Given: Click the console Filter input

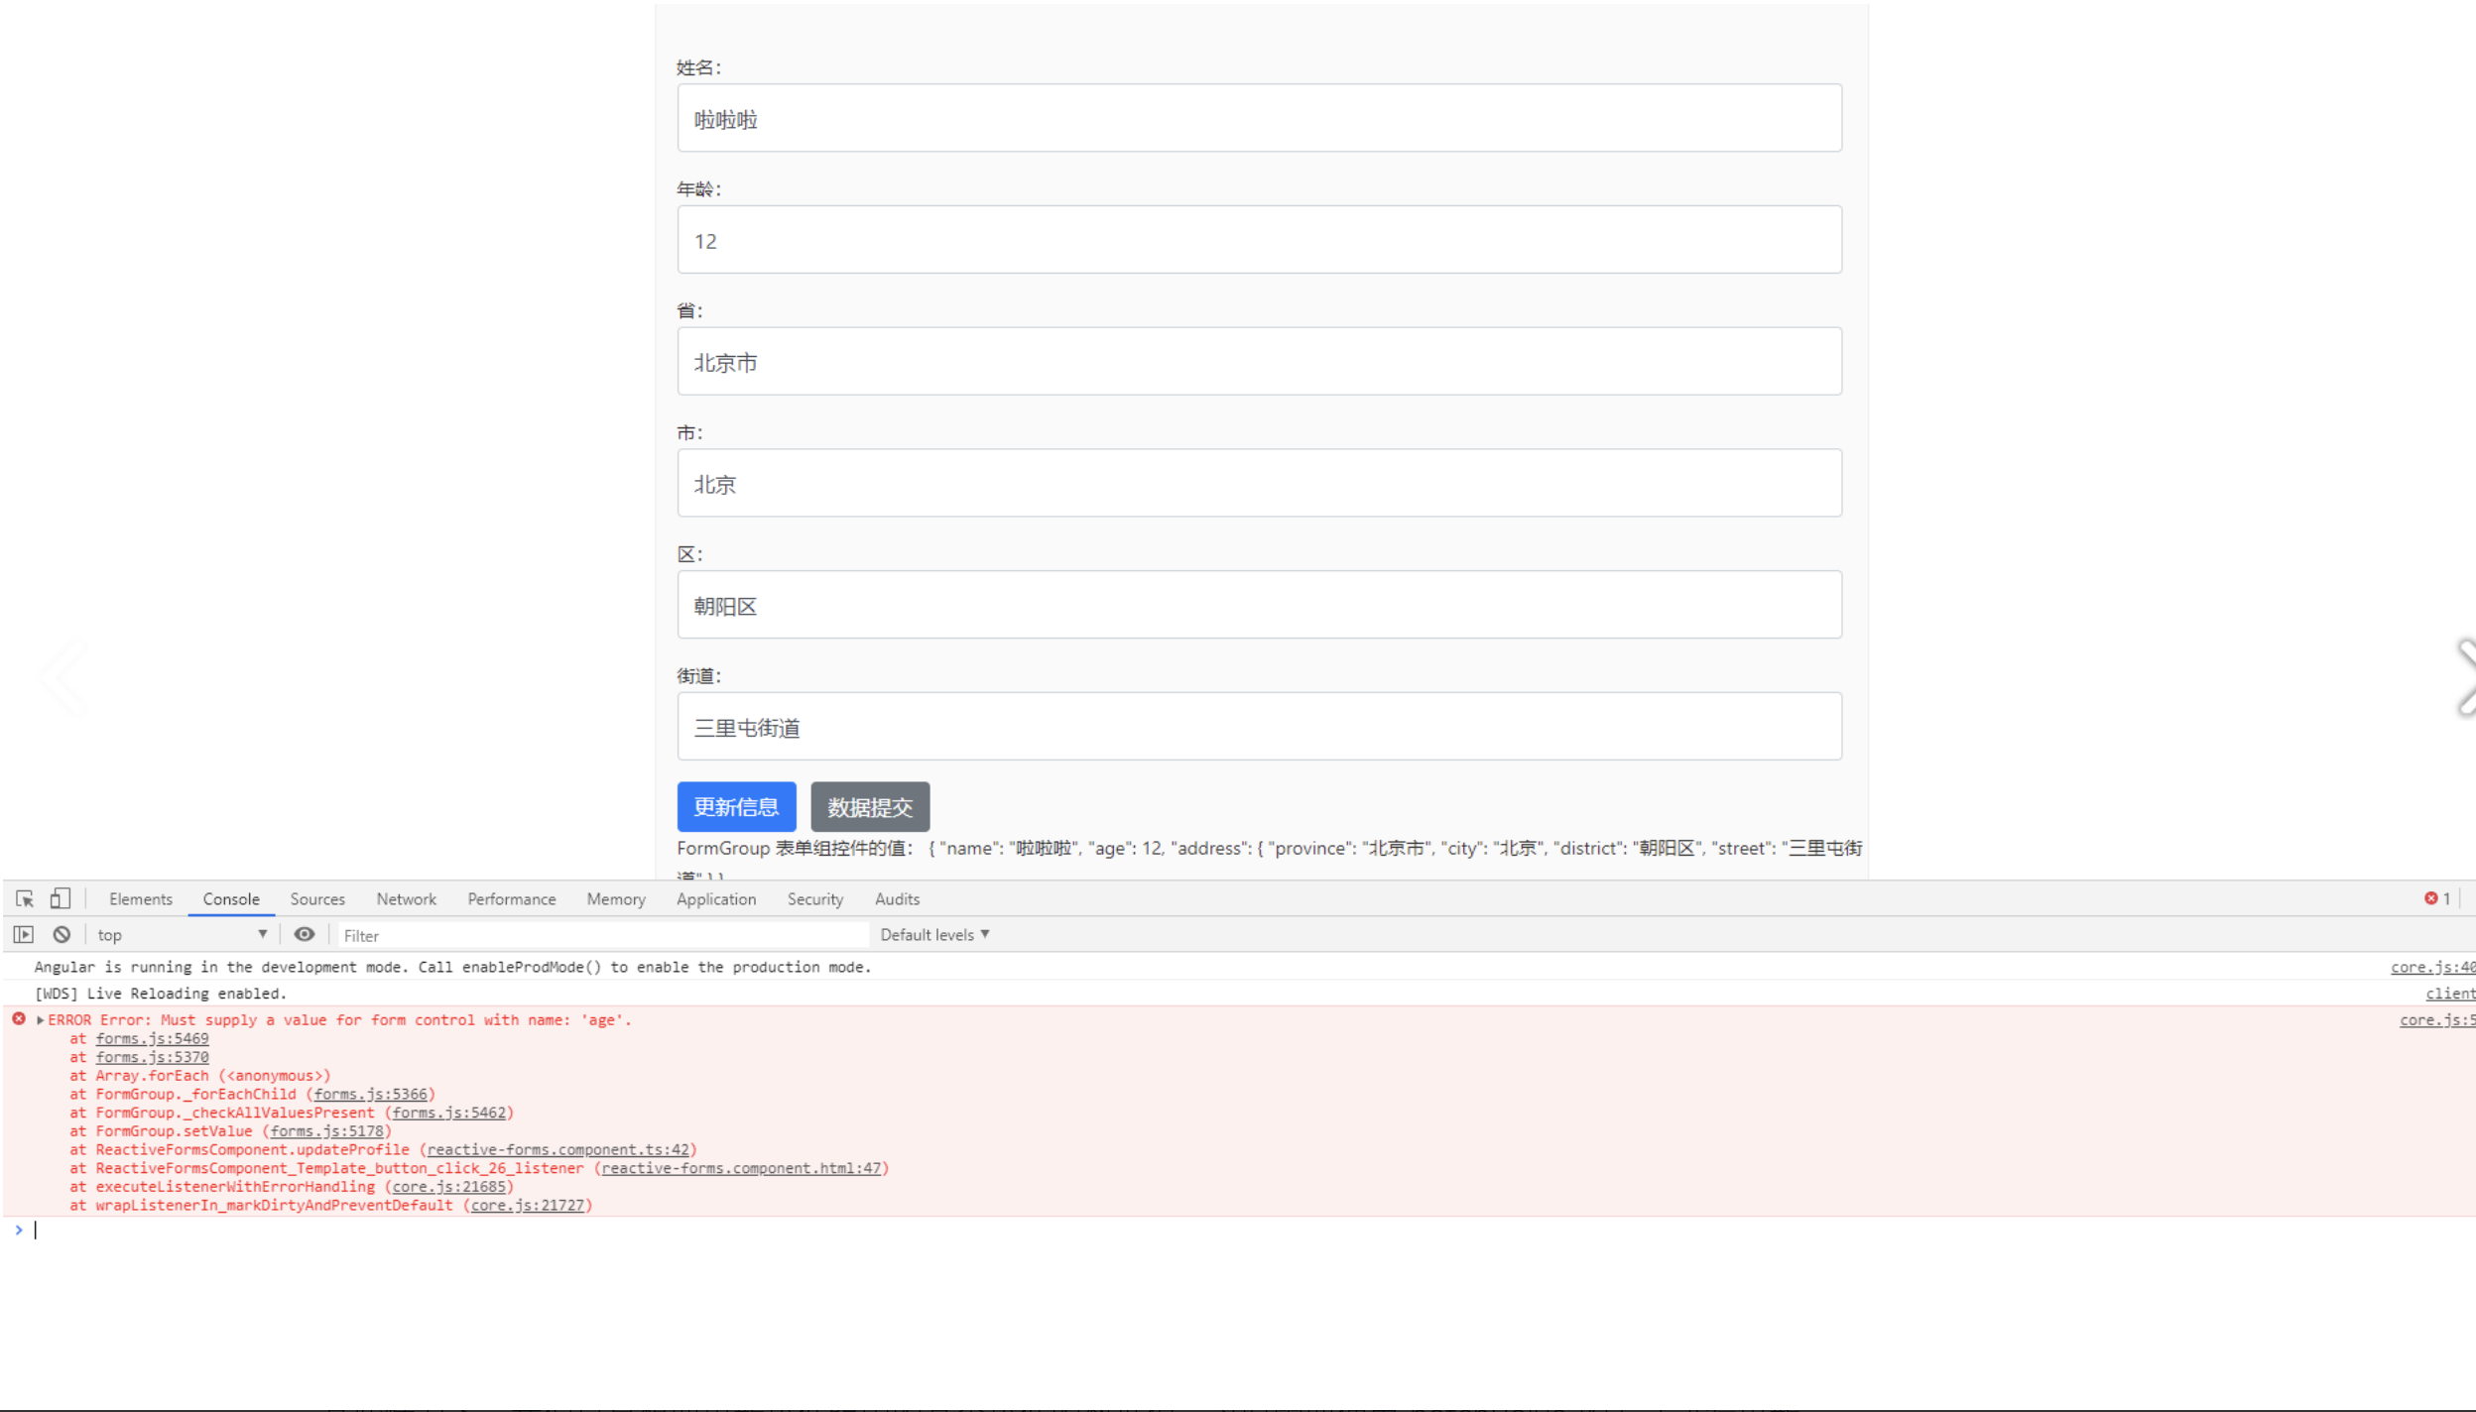Looking at the screenshot, I should tap(603, 935).
